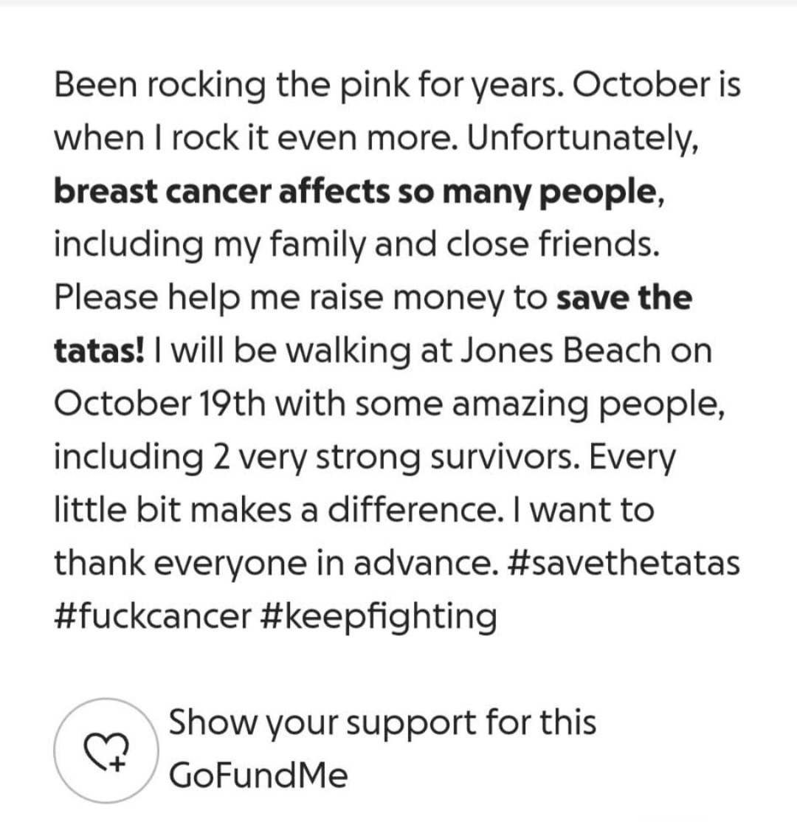Follow the #fuckcancer hashtag link
Screen dimensions: 797x822
point(152,617)
